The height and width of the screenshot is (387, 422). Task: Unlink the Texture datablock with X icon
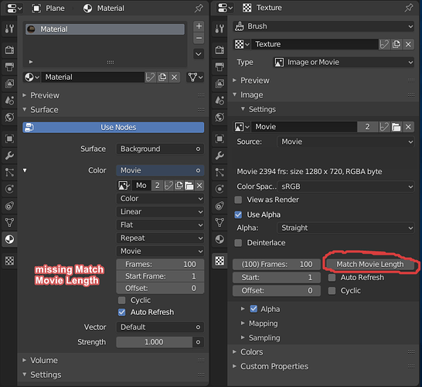click(408, 44)
